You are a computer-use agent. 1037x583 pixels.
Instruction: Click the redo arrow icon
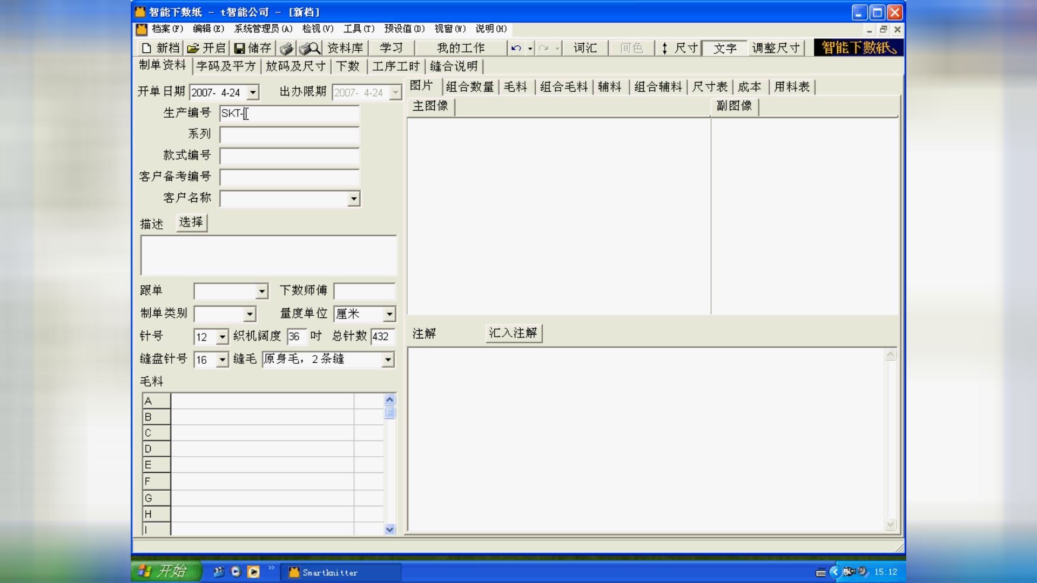point(543,48)
